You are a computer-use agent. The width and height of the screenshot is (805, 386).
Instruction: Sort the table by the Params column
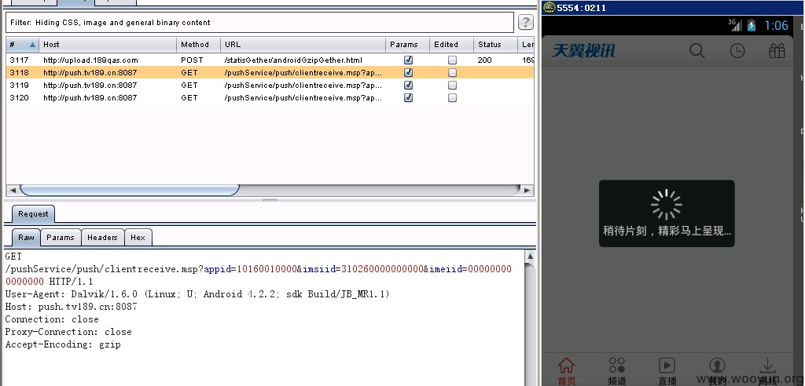(x=408, y=45)
